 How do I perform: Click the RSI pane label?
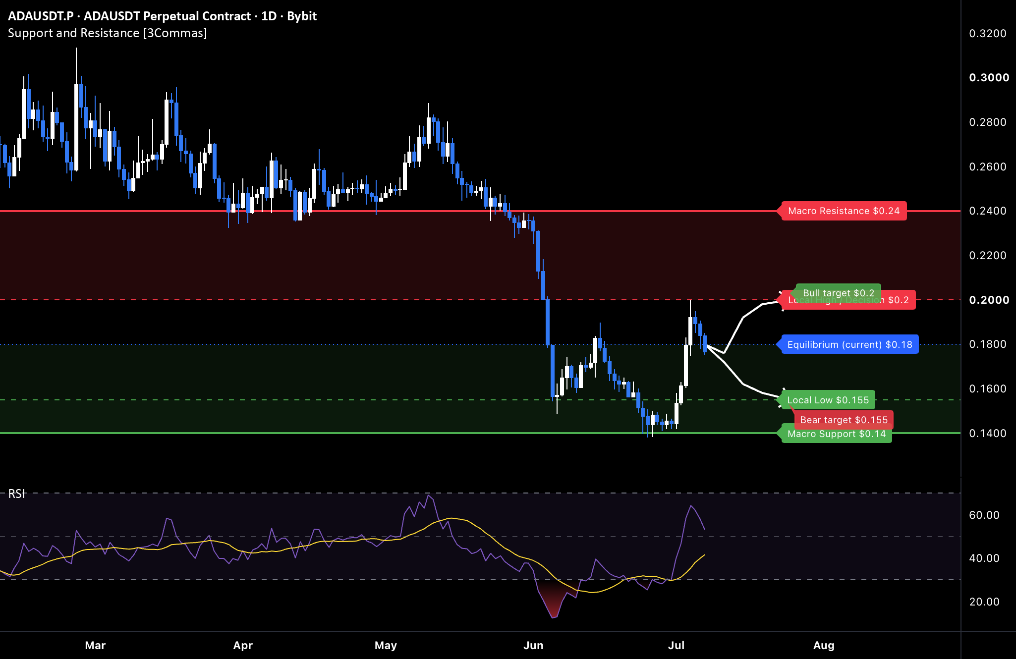16,494
